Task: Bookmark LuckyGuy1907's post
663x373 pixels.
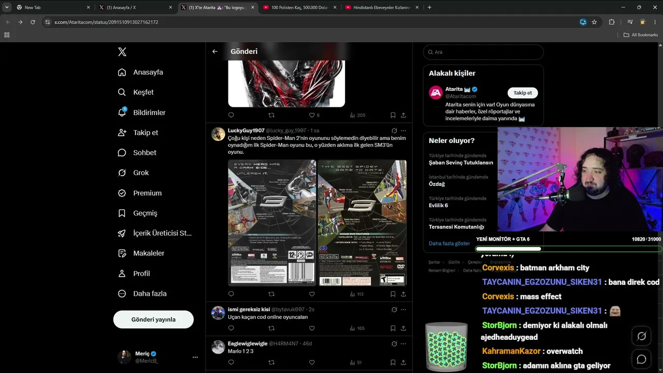Action: click(x=393, y=294)
